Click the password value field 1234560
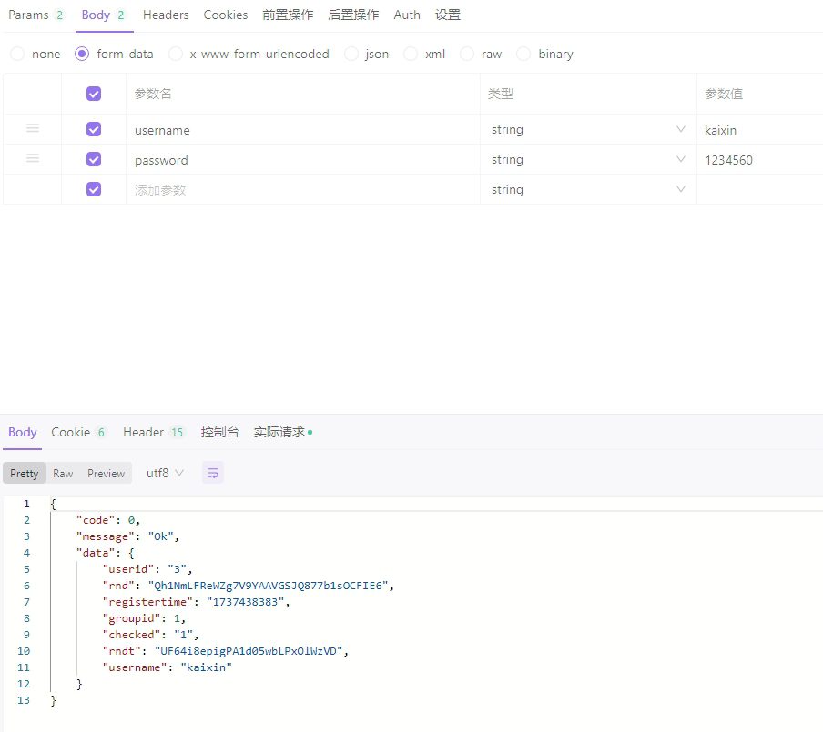This screenshot has height=732, width=823. point(757,160)
